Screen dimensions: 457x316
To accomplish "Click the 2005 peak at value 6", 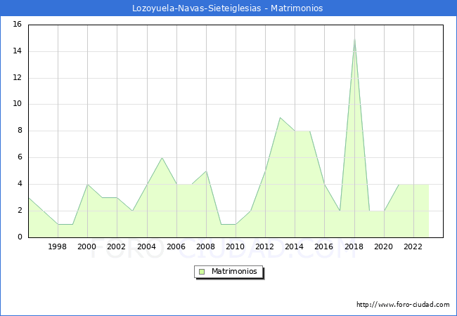I will point(162,157).
